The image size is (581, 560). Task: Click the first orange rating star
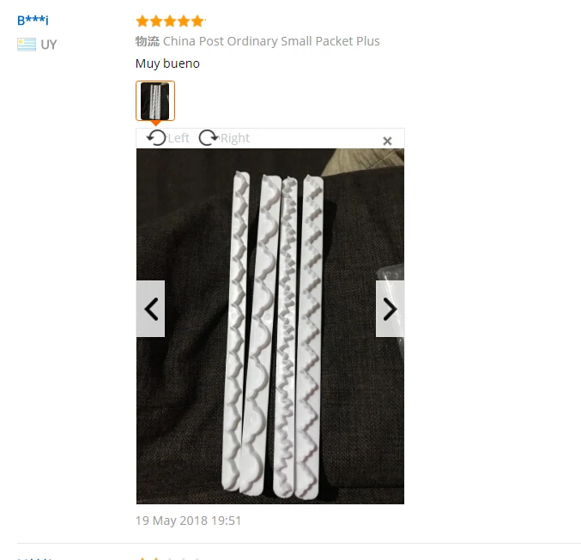click(x=142, y=21)
